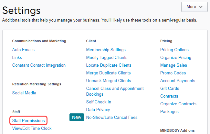
Task: Open Self Check In settings
Action: coord(99,102)
